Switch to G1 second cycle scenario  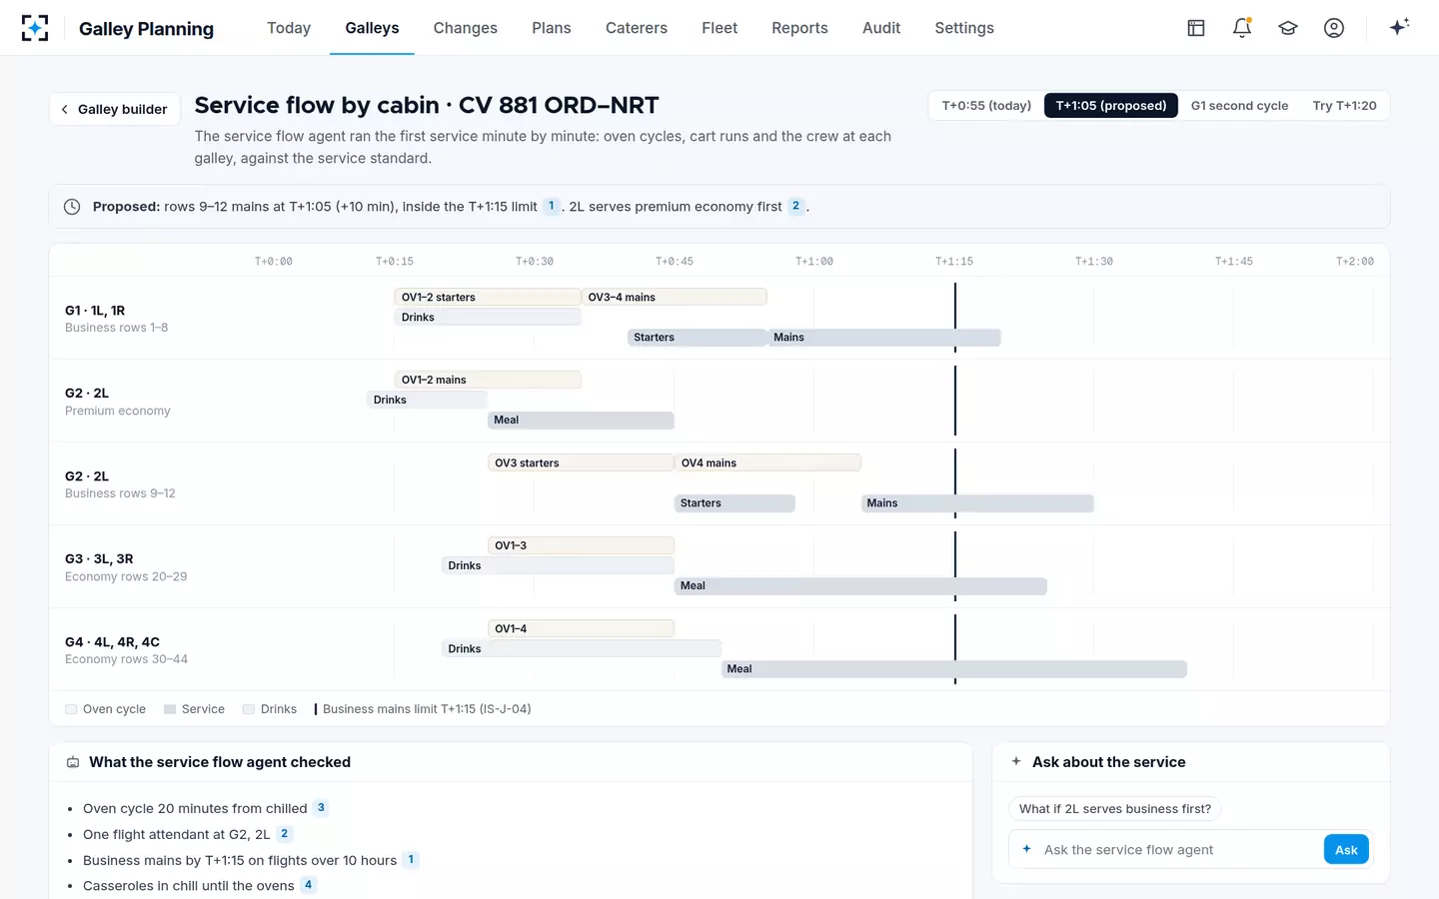pos(1239,106)
